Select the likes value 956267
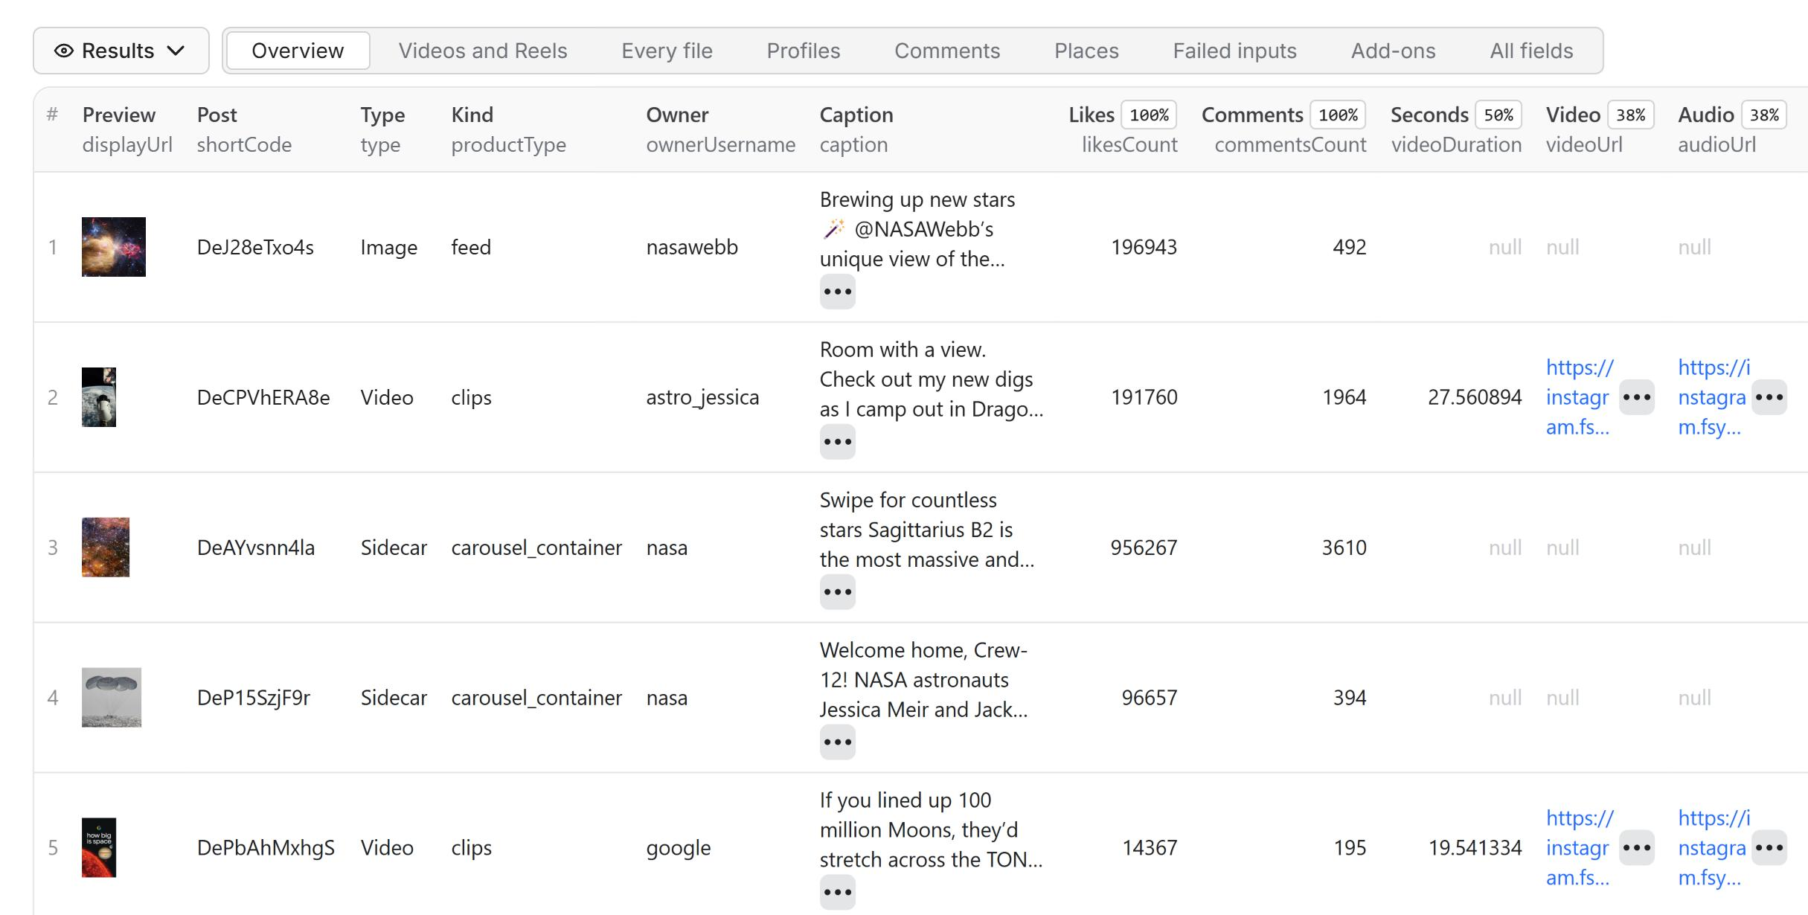The image size is (1808, 915). pyautogui.click(x=1144, y=548)
